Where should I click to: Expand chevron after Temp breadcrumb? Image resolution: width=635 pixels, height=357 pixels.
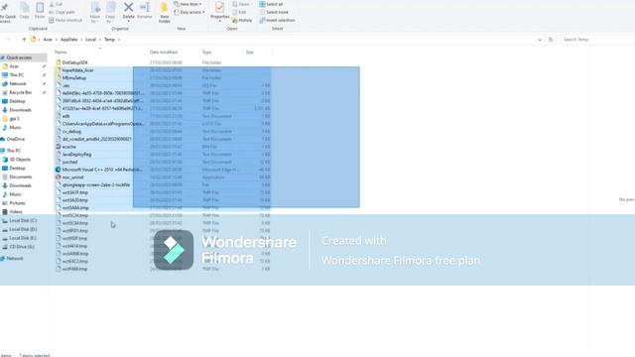(119, 40)
